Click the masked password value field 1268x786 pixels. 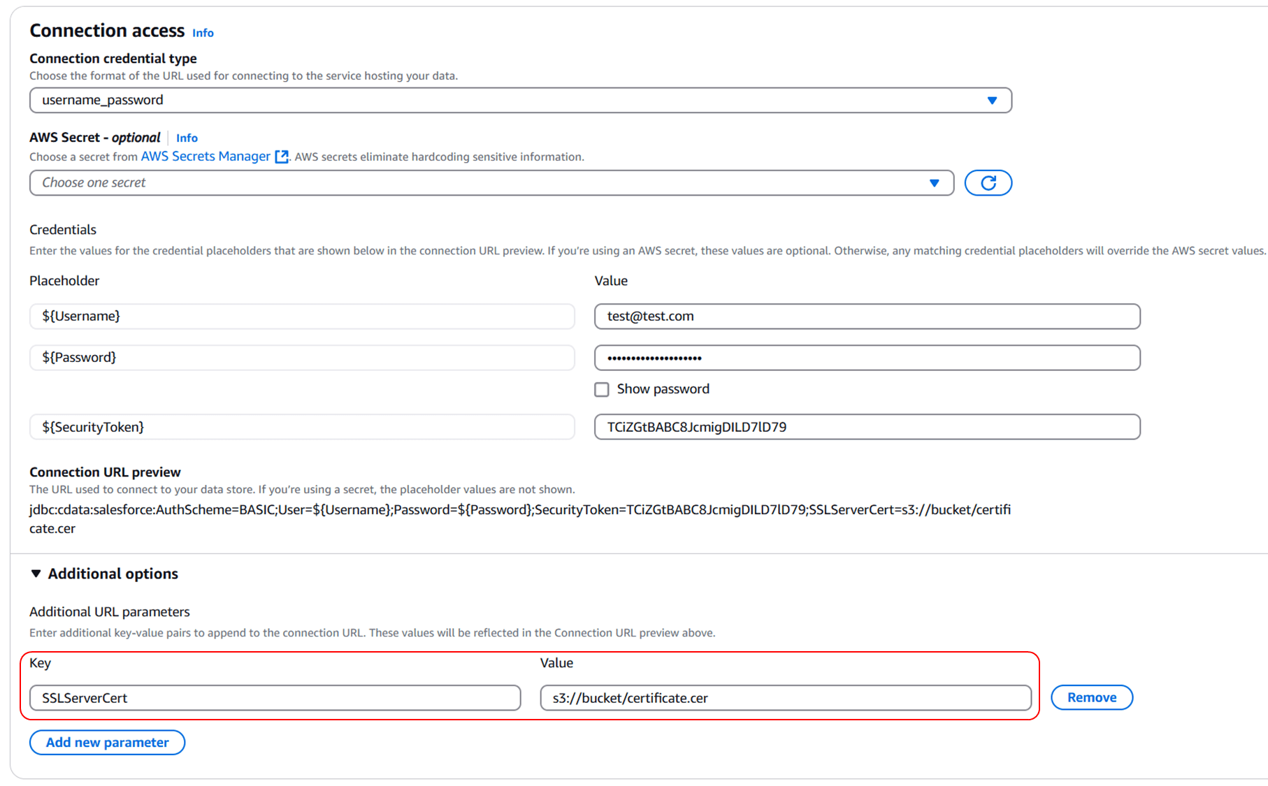[867, 357]
